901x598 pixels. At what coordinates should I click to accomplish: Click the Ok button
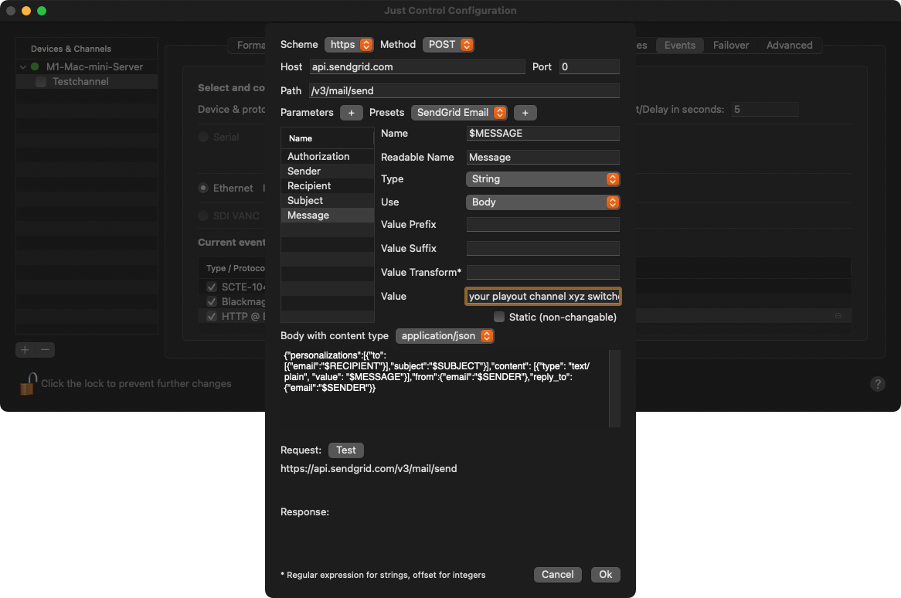coord(606,575)
